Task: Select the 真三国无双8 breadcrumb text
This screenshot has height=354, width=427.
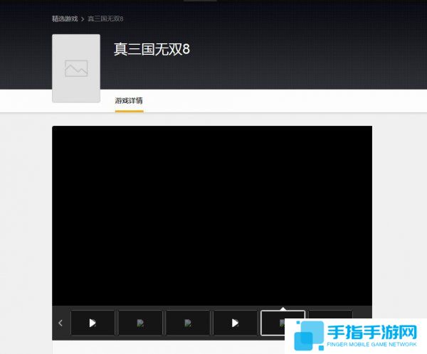Action: point(105,18)
